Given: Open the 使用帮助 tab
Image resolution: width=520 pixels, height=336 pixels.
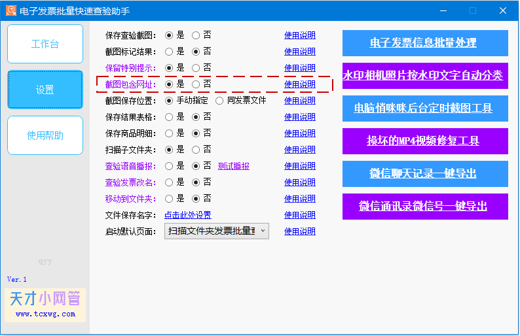Looking at the screenshot, I should [x=45, y=135].
